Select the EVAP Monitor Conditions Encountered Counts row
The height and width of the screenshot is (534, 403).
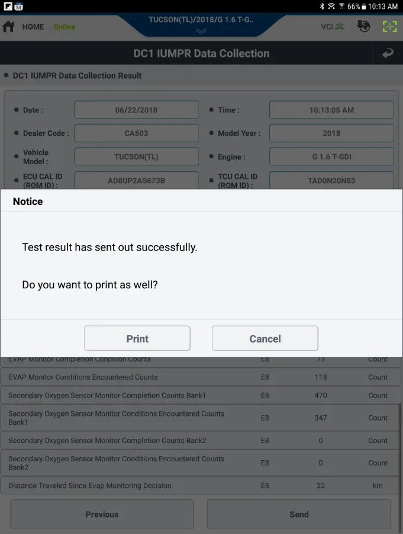click(200, 377)
